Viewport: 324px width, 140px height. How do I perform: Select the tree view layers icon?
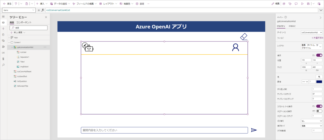tap(3, 22)
